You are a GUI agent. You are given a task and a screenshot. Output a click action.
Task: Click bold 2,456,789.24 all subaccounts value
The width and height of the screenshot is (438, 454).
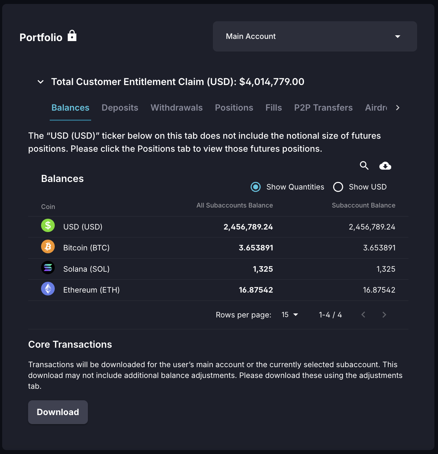point(248,227)
